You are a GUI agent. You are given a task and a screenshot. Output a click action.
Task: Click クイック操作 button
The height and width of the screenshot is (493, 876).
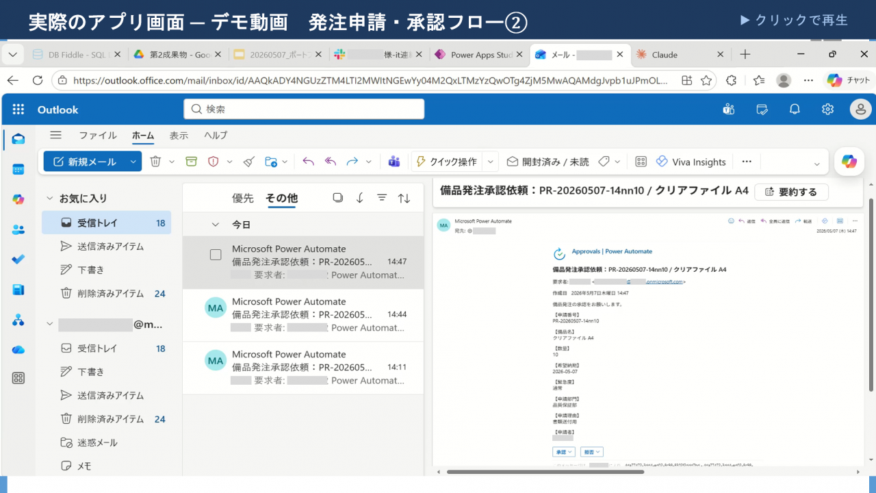(447, 162)
